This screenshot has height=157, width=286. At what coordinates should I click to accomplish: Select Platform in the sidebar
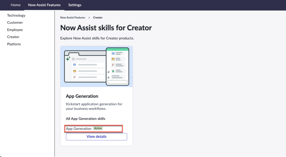(x=14, y=44)
